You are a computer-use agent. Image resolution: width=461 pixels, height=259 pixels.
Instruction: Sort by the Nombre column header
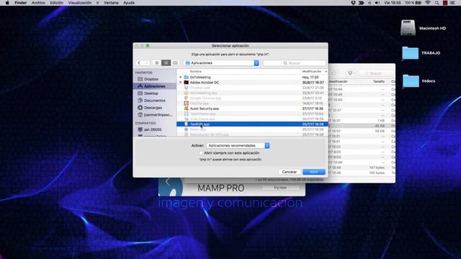pos(195,71)
